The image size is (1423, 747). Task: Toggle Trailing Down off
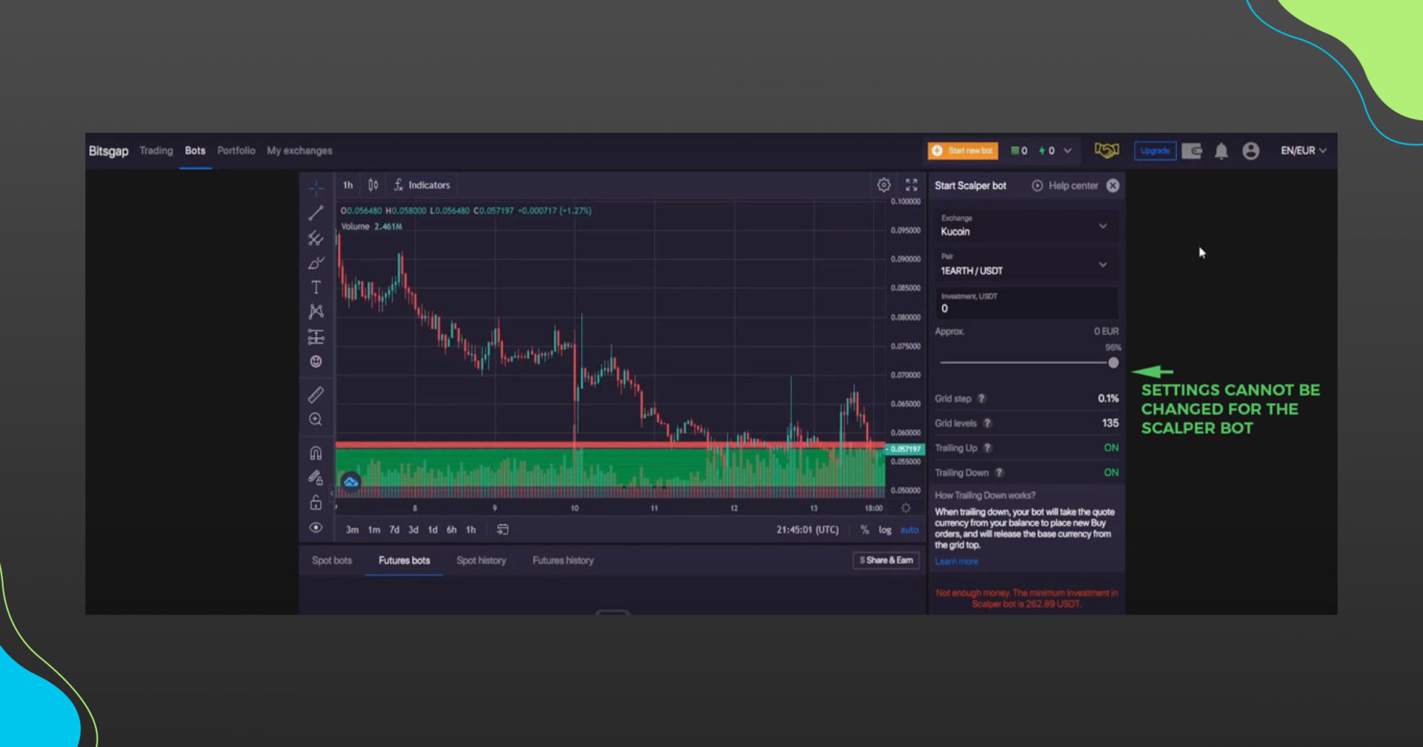(1110, 472)
